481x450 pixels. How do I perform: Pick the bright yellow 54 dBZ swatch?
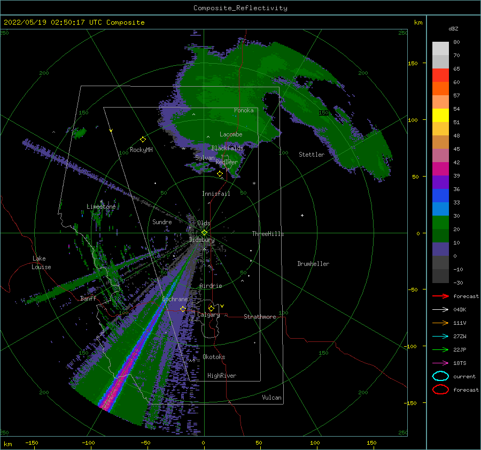tap(440, 116)
